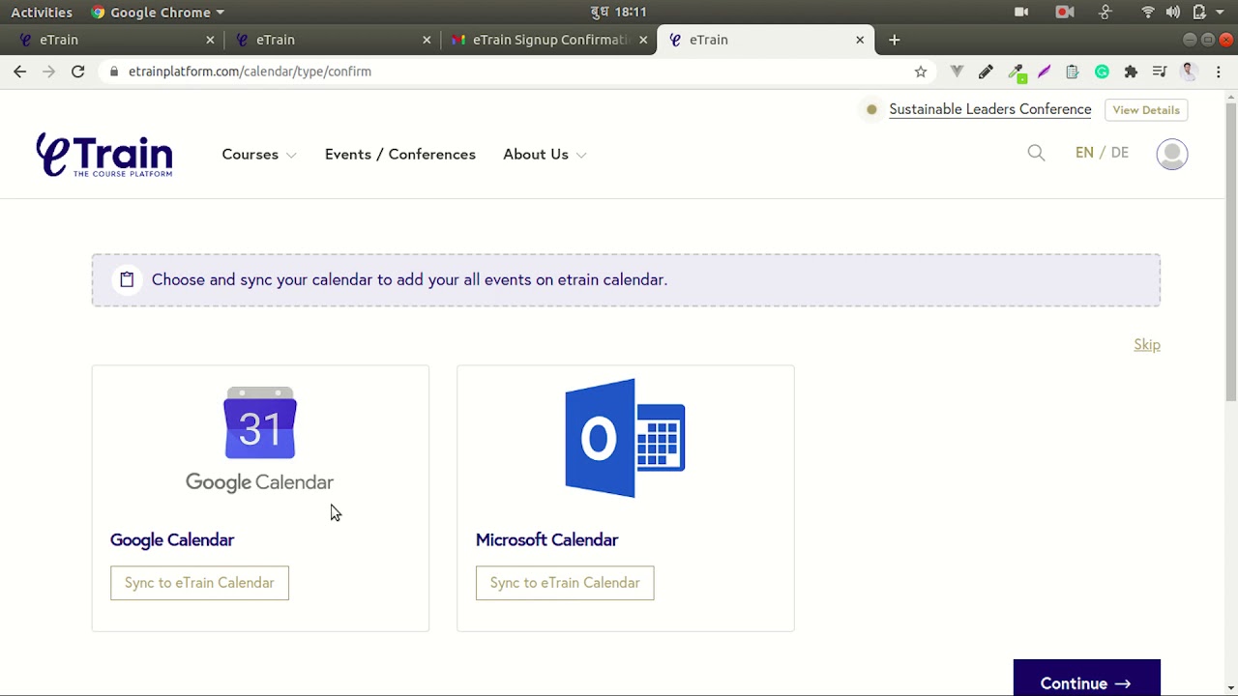Click the search magnifier icon
The width and height of the screenshot is (1238, 696).
pos(1036,153)
